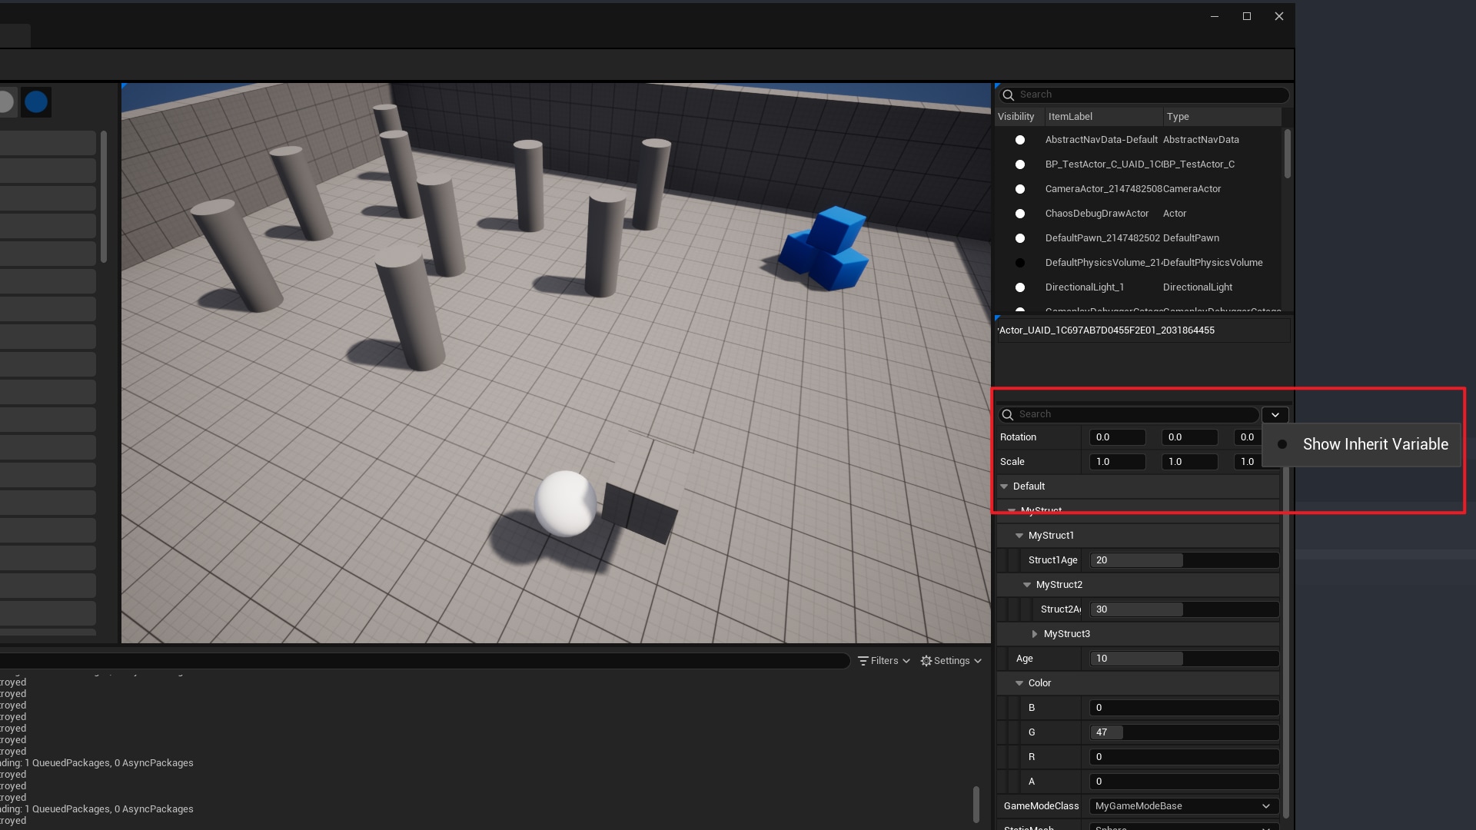Click the dropdown arrow icon beside details search
The width and height of the screenshot is (1476, 830).
(x=1275, y=414)
